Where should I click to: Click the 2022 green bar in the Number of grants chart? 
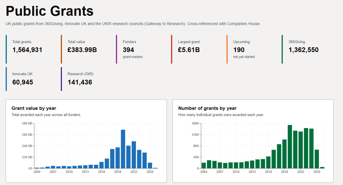click(x=301, y=150)
